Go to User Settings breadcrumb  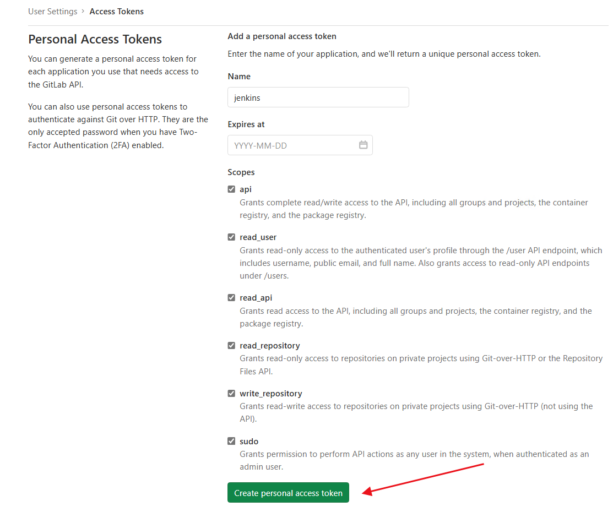pyautogui.click(x=53, y=12)
